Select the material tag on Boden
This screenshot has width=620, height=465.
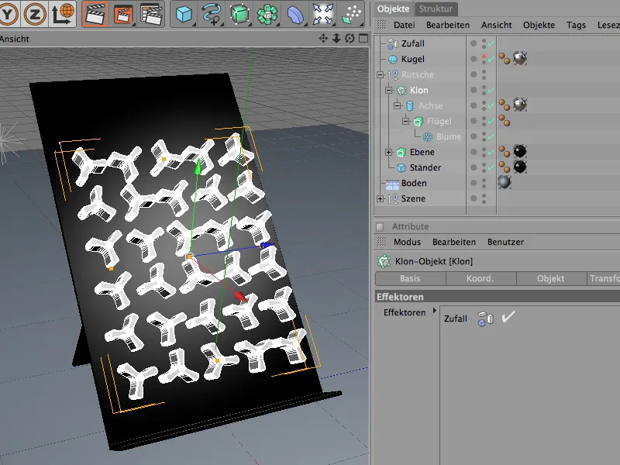click(x=505, y=183)
